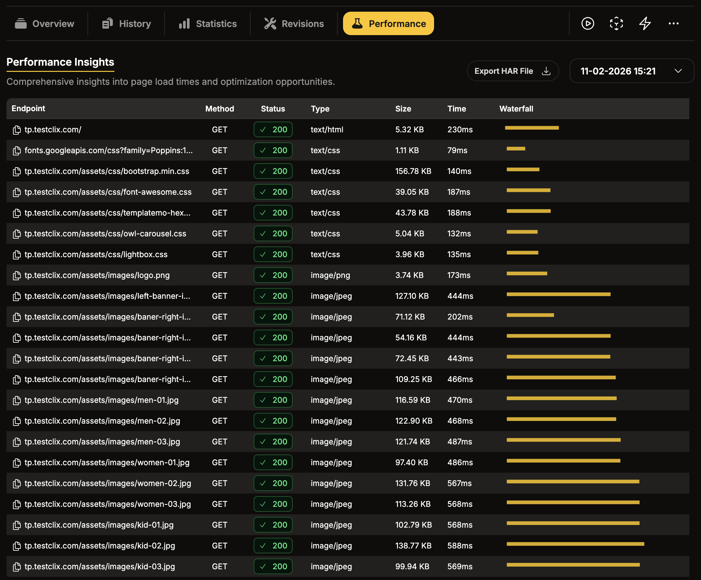Viewport: 701px width, 580px height.
Task: Click the Performance Insights heading
Action: (60, 62)
